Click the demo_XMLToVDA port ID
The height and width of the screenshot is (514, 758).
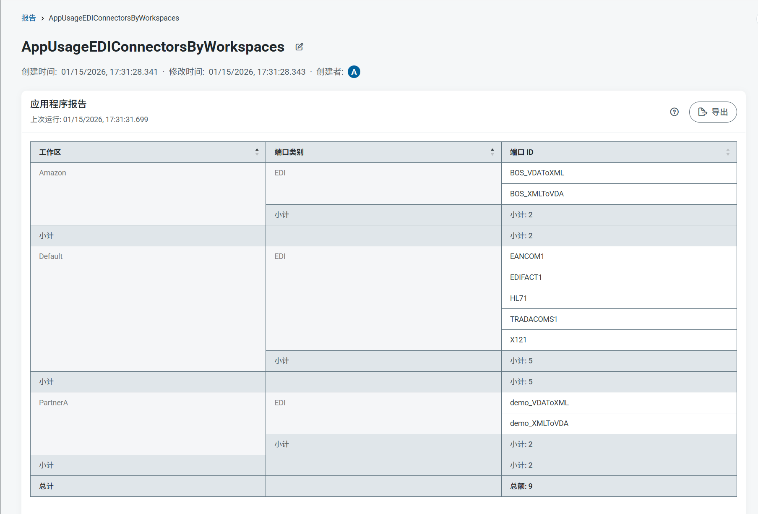[539, 423]
